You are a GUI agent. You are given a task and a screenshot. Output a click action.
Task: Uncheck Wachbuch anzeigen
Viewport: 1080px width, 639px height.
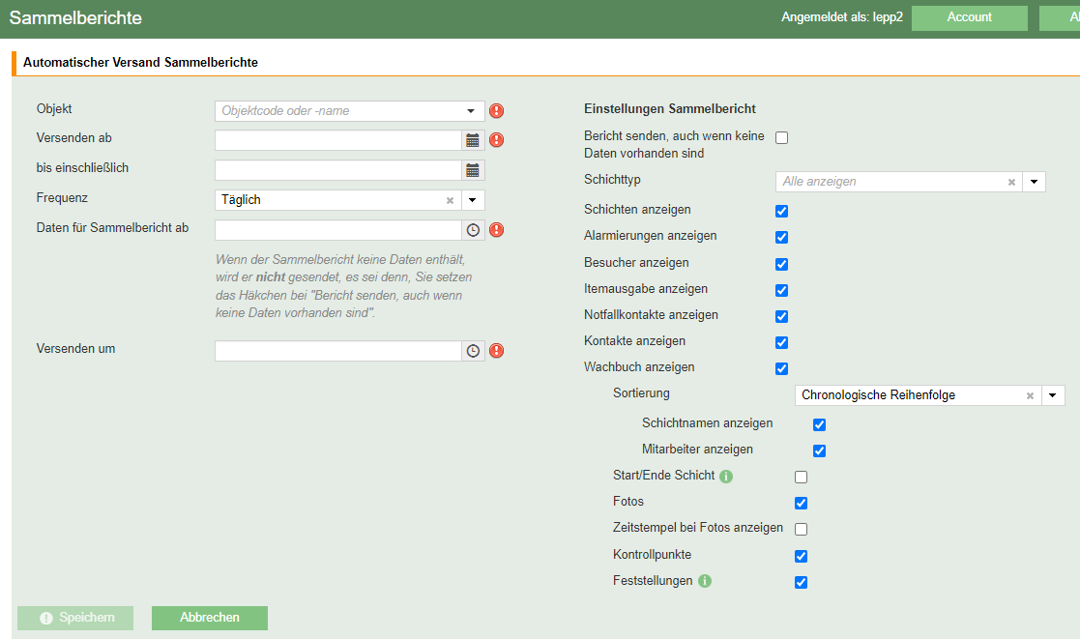tap(782, 368)
